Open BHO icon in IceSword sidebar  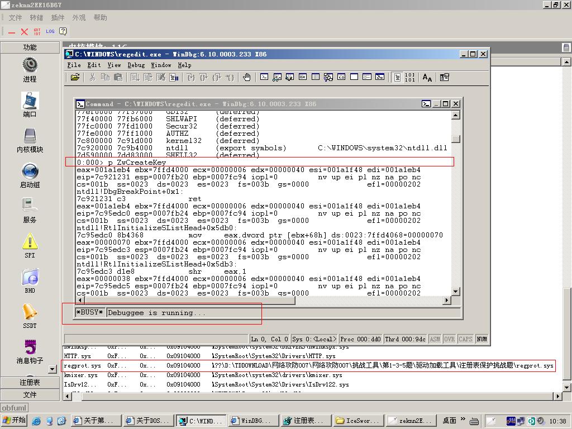30,281
